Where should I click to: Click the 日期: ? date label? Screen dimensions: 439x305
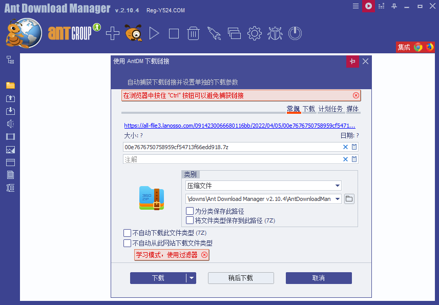[x=350, y=135]
